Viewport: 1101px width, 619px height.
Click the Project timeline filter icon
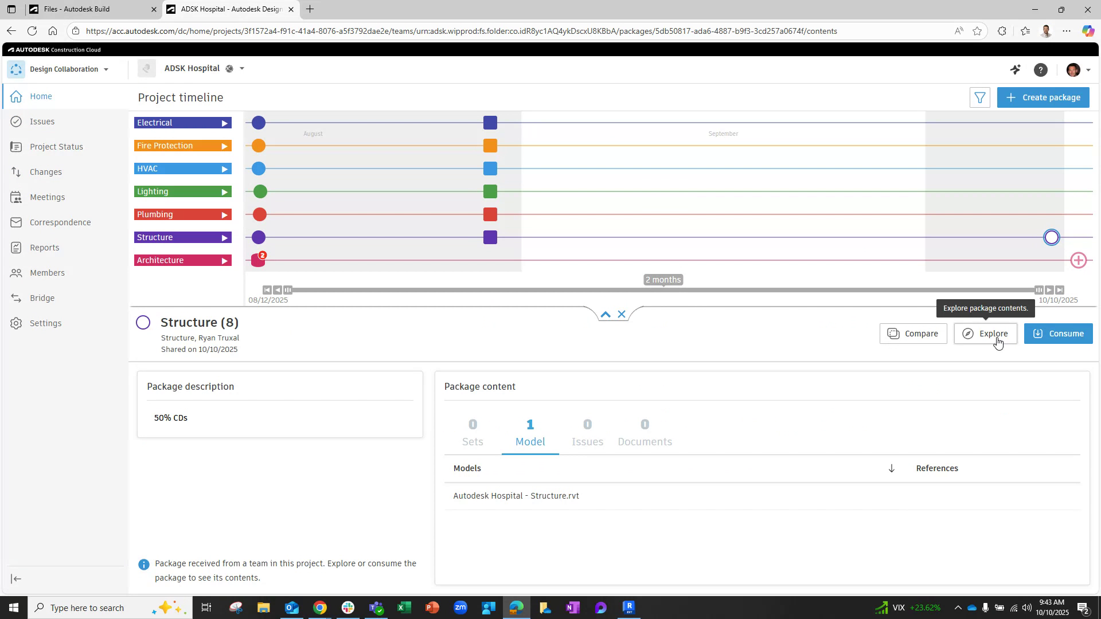click(x=980, y=97)
